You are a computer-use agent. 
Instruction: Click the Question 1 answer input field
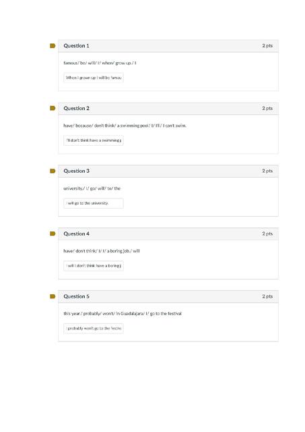coord(94,78)
